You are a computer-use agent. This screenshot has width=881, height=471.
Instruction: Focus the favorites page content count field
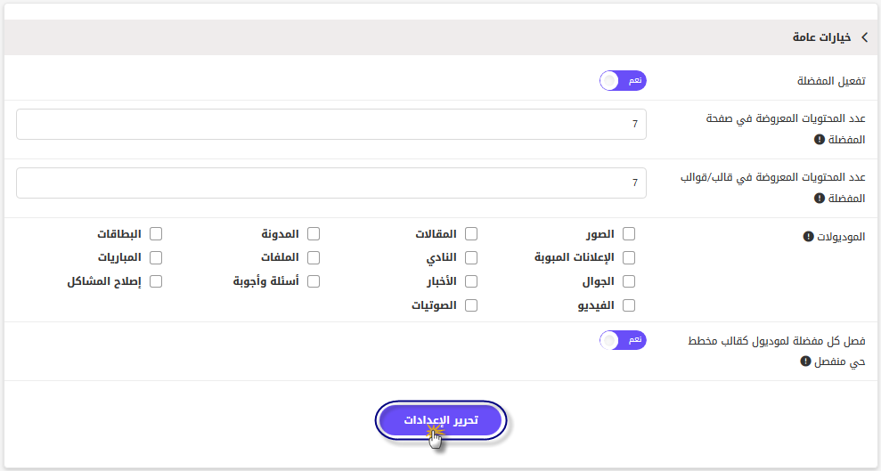(x=331, y=124)
